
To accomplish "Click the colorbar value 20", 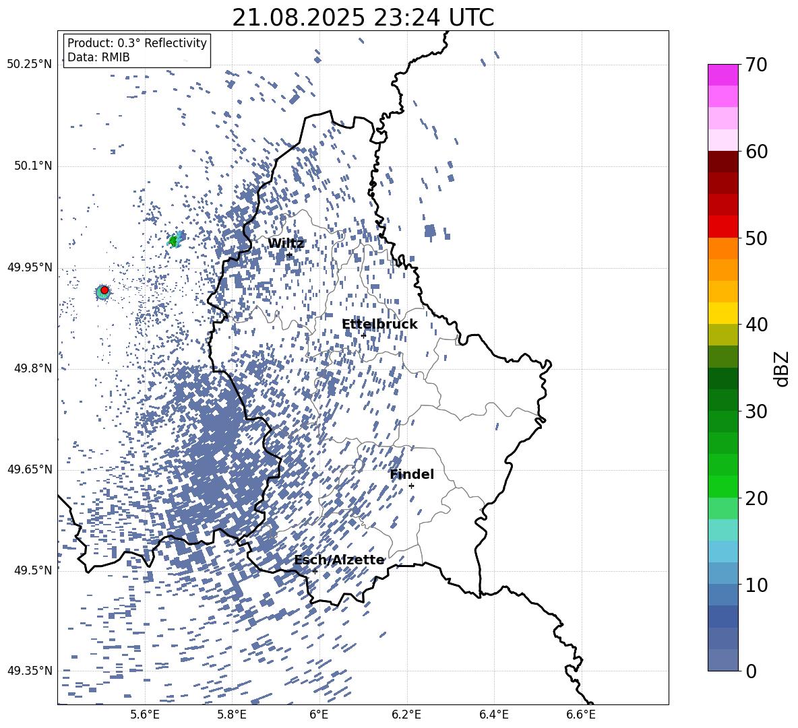I will pyautogui.click(x=756, y=498).
